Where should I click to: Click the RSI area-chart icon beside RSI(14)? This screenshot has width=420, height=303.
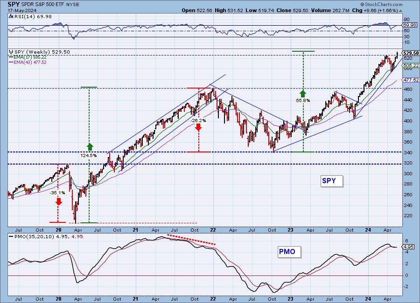pyautogui.click(x=11, y=16)
